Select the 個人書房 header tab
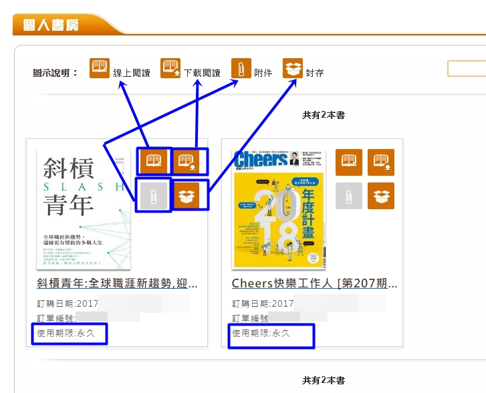The height and width of the screenshot is (393, 486). 52,25
